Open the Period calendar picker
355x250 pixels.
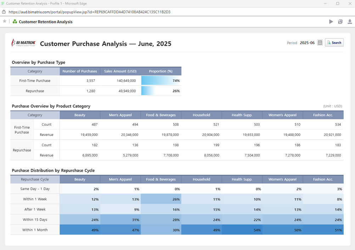pyautogui.click(x=320, y=42)
